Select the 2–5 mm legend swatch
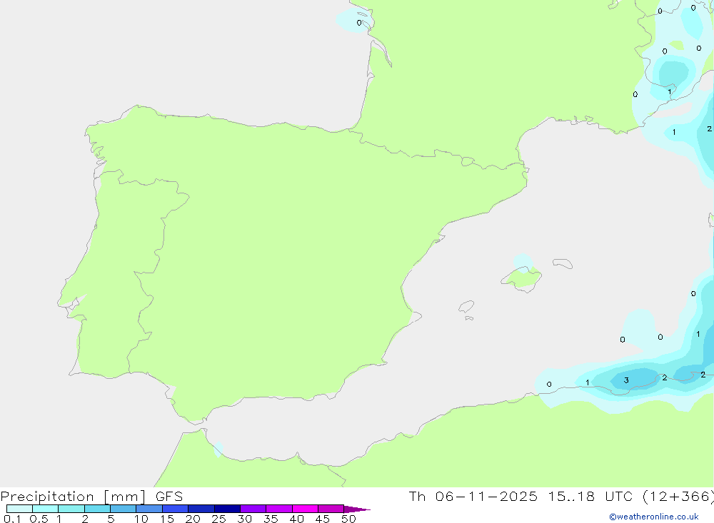 pyautogui.click(x=97, y=509)
